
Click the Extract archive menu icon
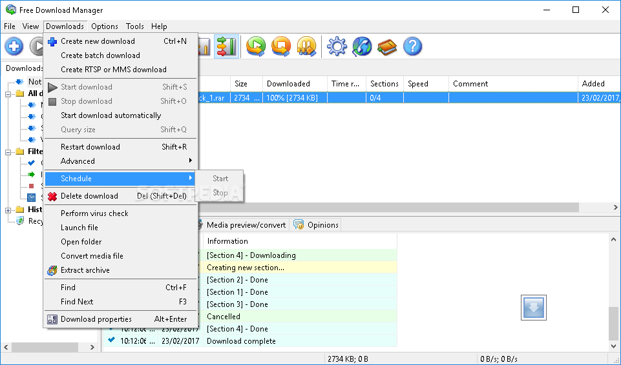52,270
